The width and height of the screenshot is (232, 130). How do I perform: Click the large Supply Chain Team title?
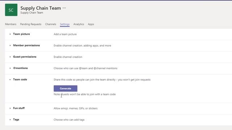coord(41,8)
